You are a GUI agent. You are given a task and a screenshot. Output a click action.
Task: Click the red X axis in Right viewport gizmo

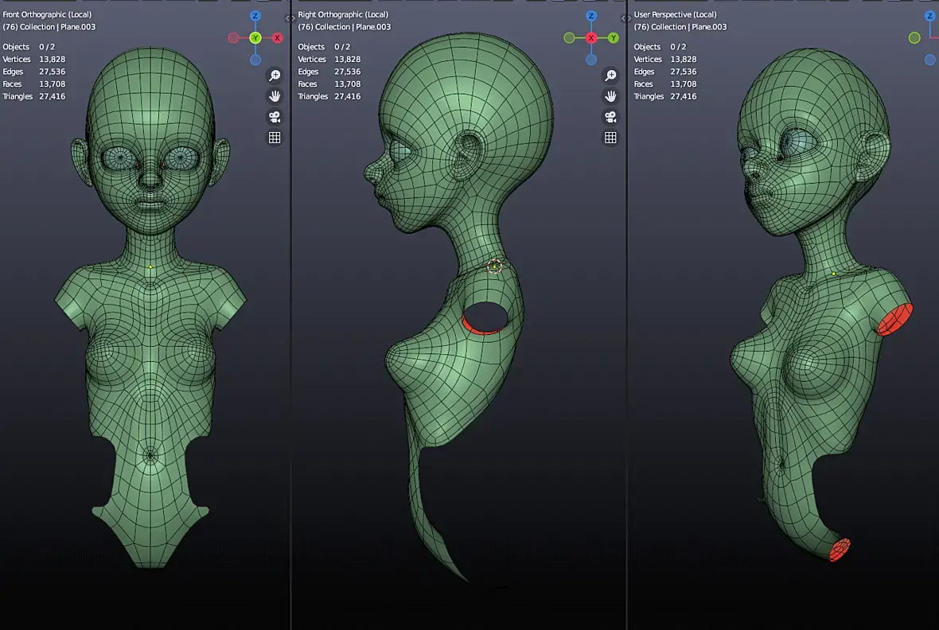coord(591,37)
